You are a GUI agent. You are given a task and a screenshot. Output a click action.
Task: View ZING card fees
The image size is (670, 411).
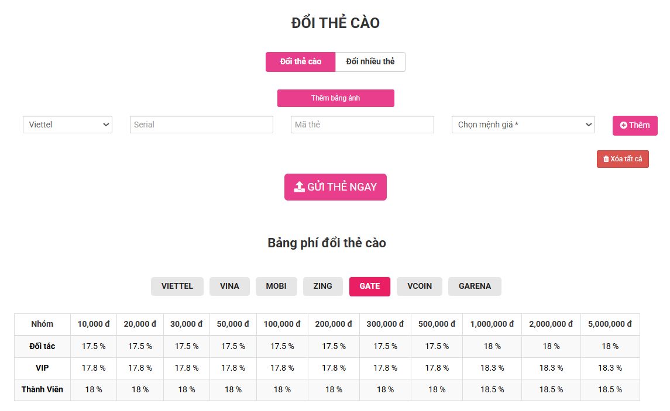point(322,286)
